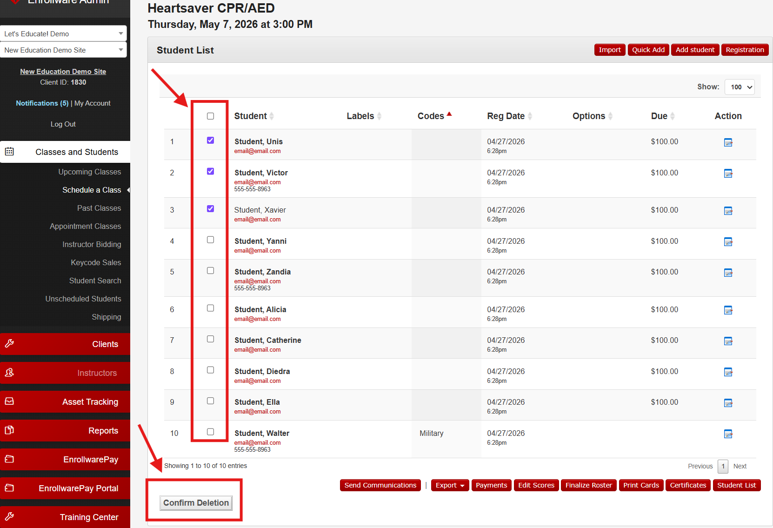Click the action icon for Student, Zandia
The image size is (773, 528).
(x=728, y=273)
